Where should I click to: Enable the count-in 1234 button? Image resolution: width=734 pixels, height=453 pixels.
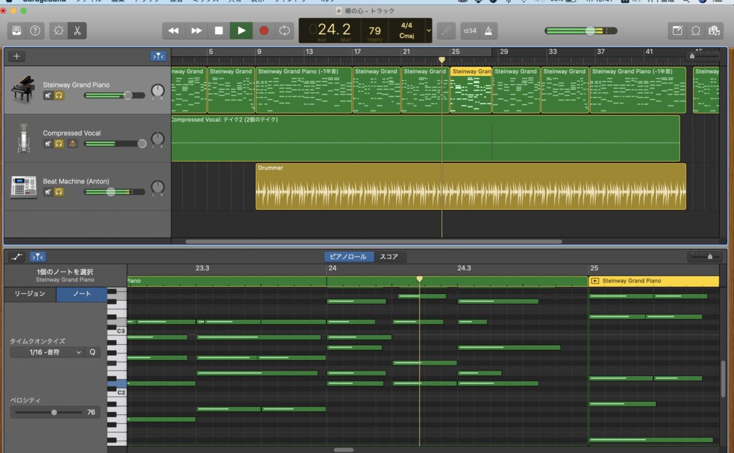(x=470, y=31)
